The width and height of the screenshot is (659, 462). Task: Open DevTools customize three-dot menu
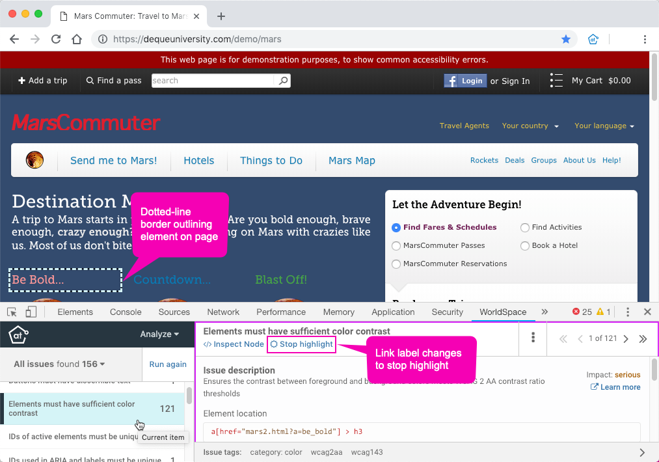(628, 312)
